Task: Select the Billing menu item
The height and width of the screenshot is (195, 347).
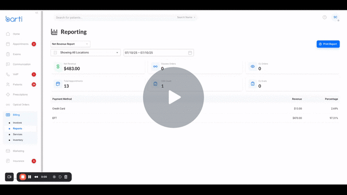Action: point(16,115)
